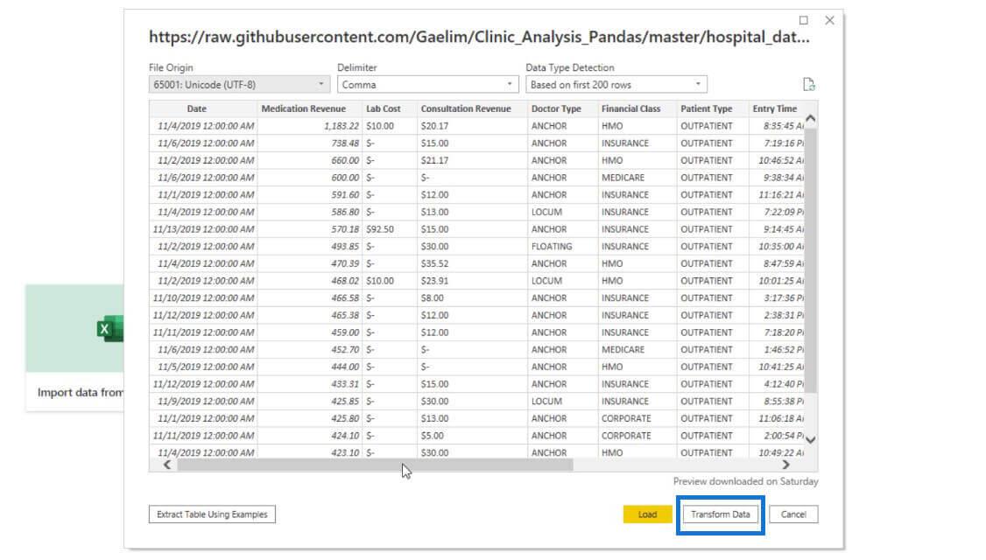The image size is (986, 560).
Task: Click the Excel icon in background window
Action: [110, 329]
